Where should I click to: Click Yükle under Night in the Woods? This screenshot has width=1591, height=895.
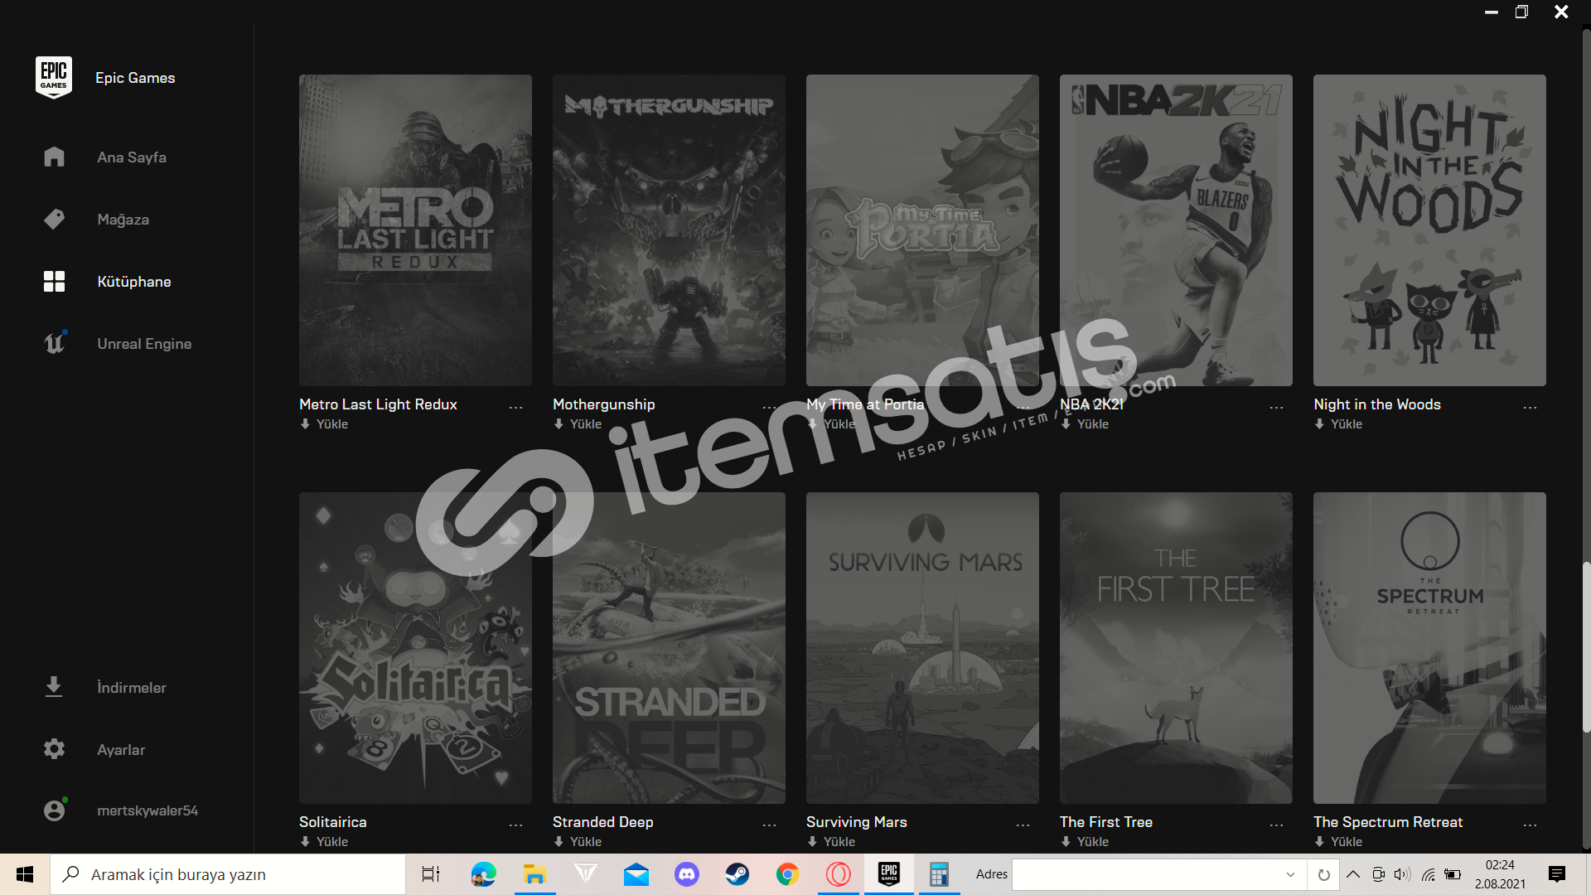[x=1338, y=424]
